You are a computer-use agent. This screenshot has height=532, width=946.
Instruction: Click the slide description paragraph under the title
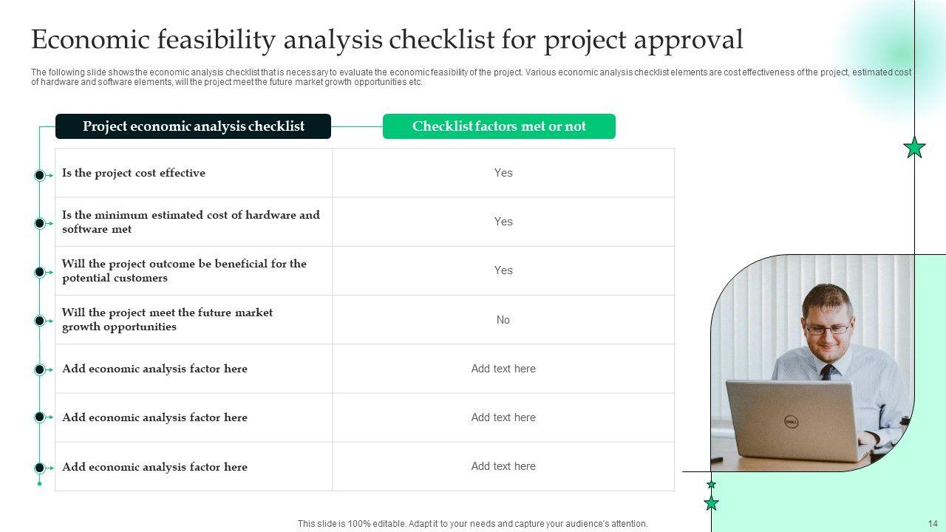pyautogui.click(x=471, y=78)
